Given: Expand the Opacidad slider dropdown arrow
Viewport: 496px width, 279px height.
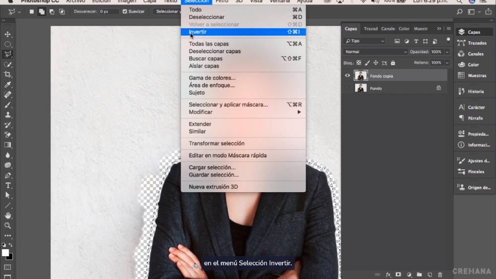Looking at the screenshot, I should coord(447,52).
